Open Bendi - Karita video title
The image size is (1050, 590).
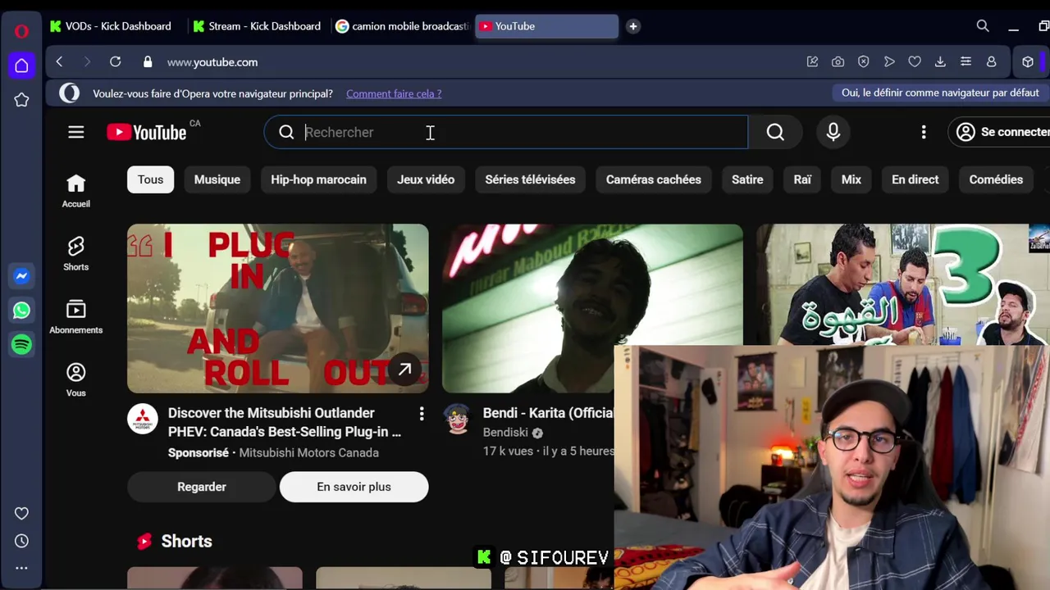pyautogui.click(x=548, y=413)
